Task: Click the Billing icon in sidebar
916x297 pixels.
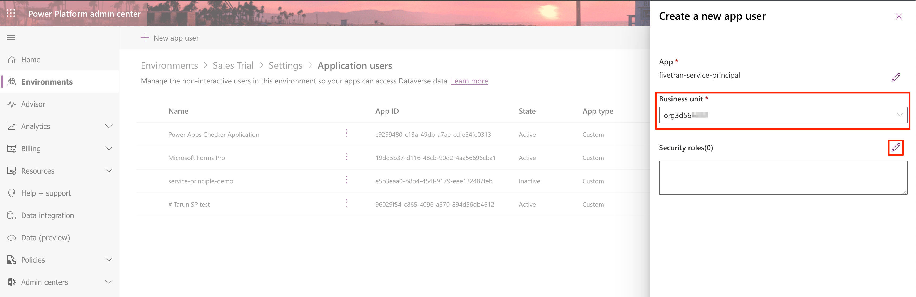Action: 12,149
